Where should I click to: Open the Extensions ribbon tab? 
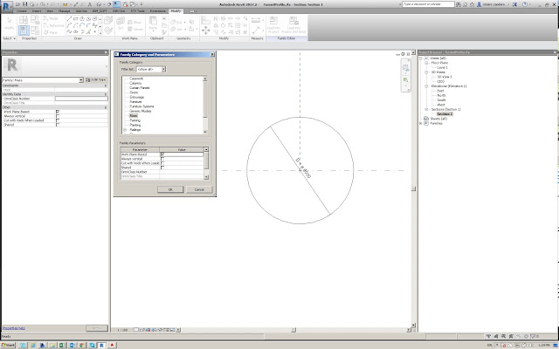click(x=157, y=11)
